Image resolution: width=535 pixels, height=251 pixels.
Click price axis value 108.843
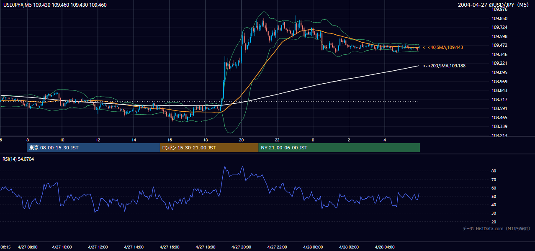(x=499, y=90)
